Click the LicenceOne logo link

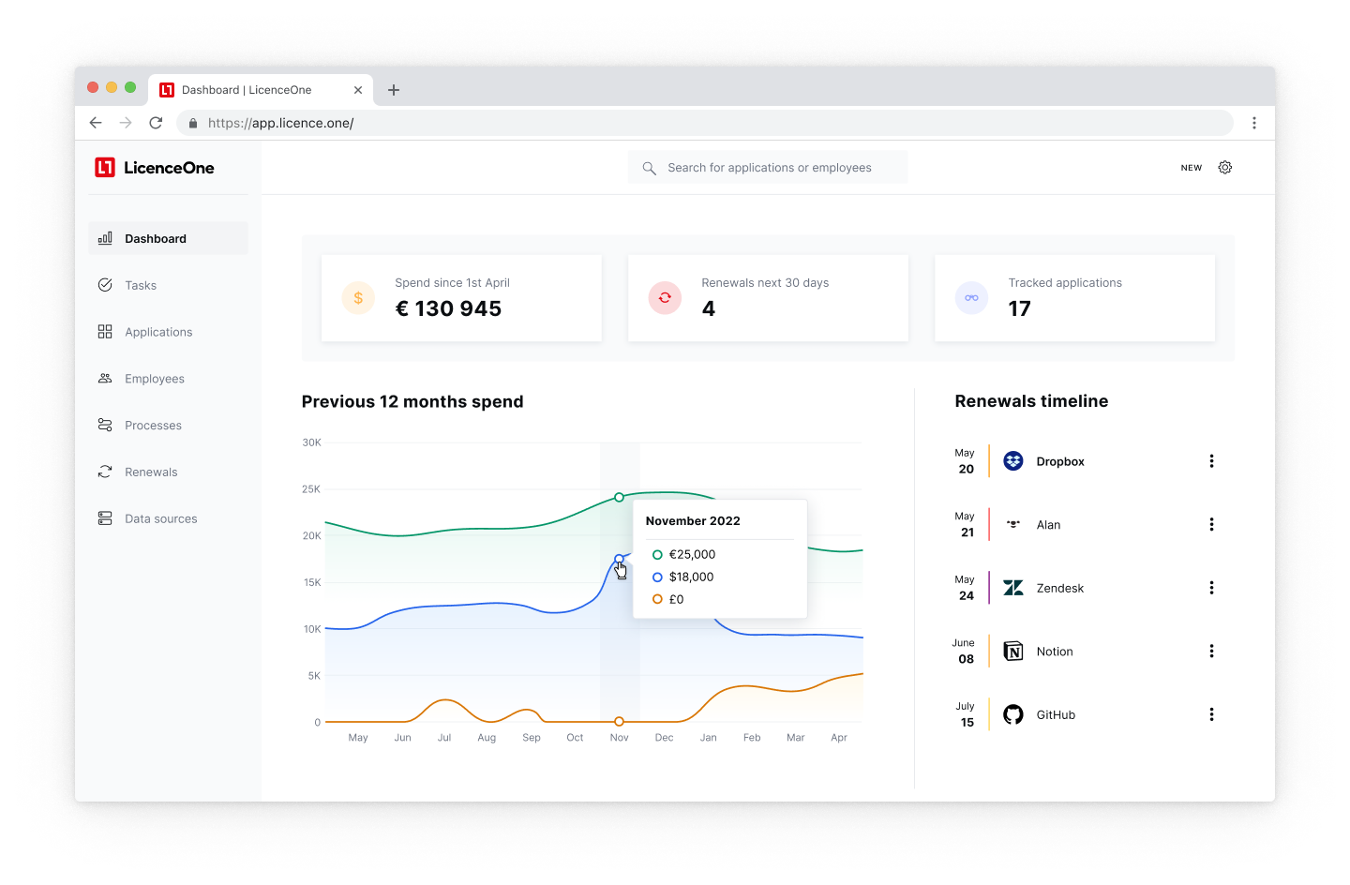pos(156,167)
